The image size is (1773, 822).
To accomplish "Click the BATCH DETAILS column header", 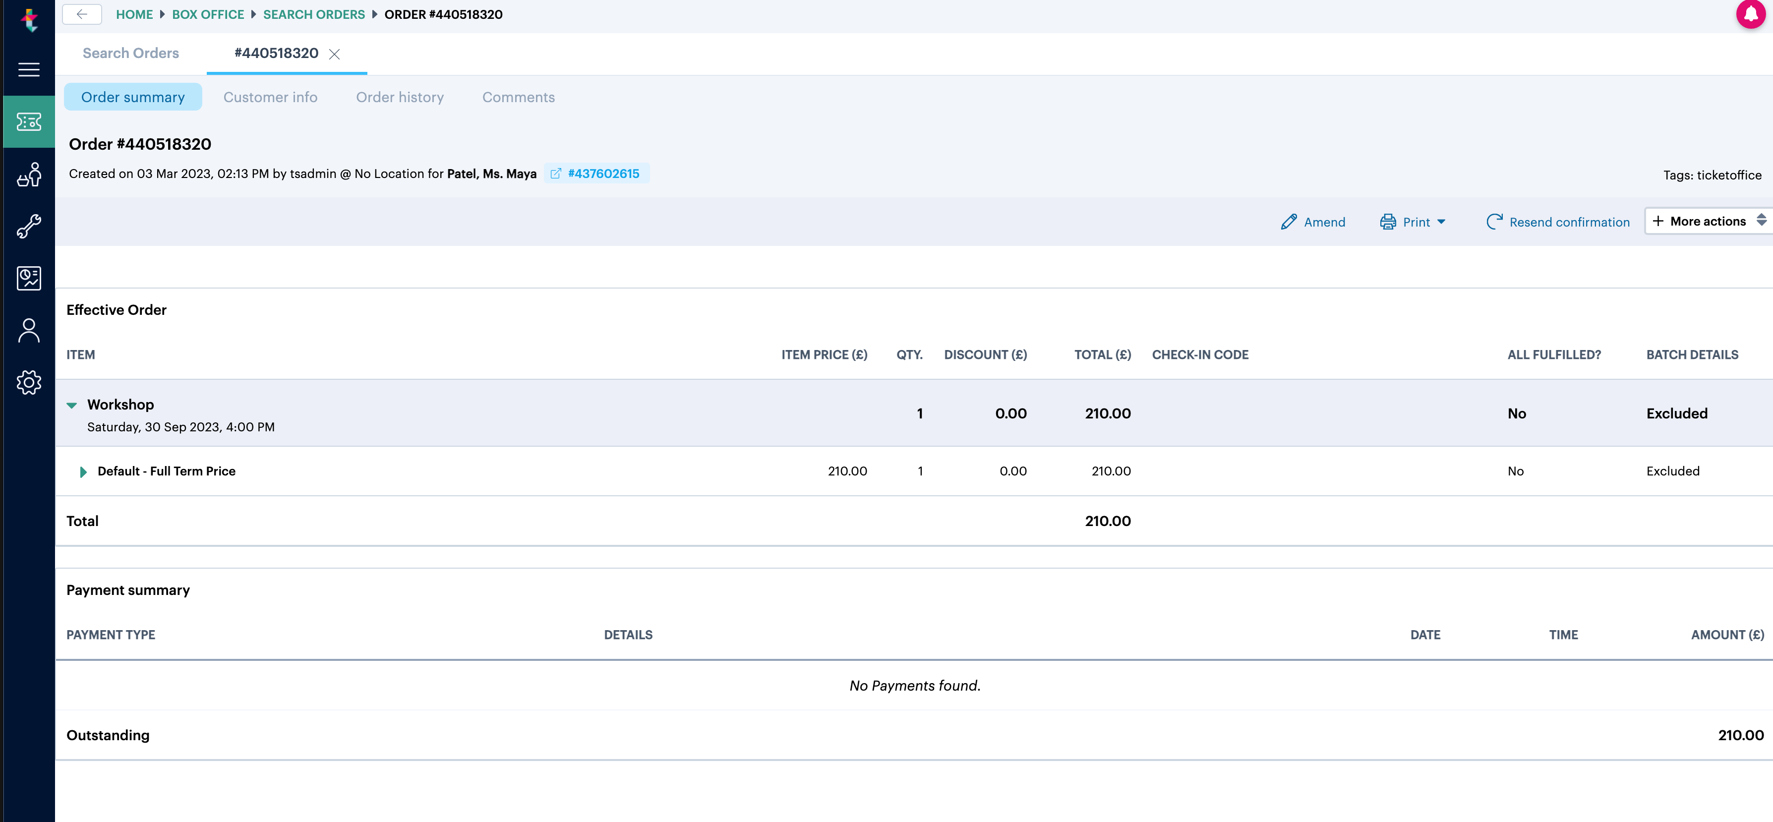I will (1692, 354).
